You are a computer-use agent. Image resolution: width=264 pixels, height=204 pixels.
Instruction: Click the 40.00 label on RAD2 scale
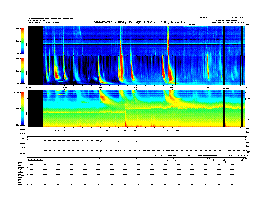coord(18,29)
